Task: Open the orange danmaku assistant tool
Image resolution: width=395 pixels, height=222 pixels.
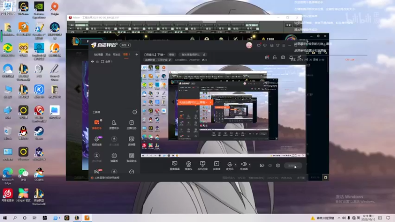Action: 97,124
